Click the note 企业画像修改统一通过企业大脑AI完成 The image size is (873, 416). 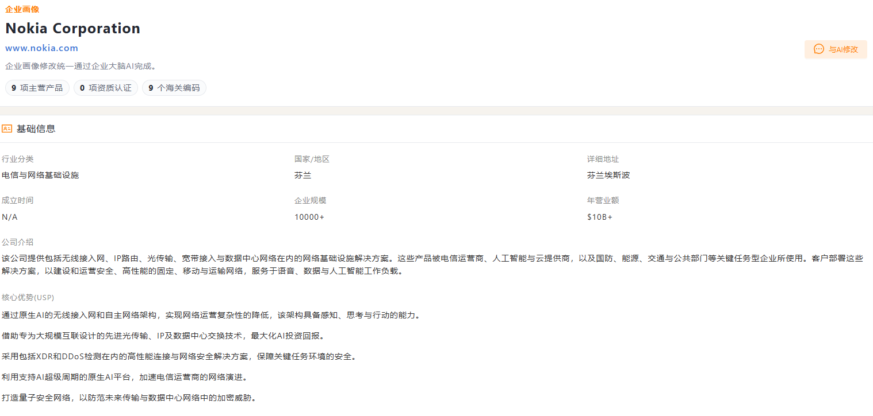pyautogui.click(x=81, y=66)
